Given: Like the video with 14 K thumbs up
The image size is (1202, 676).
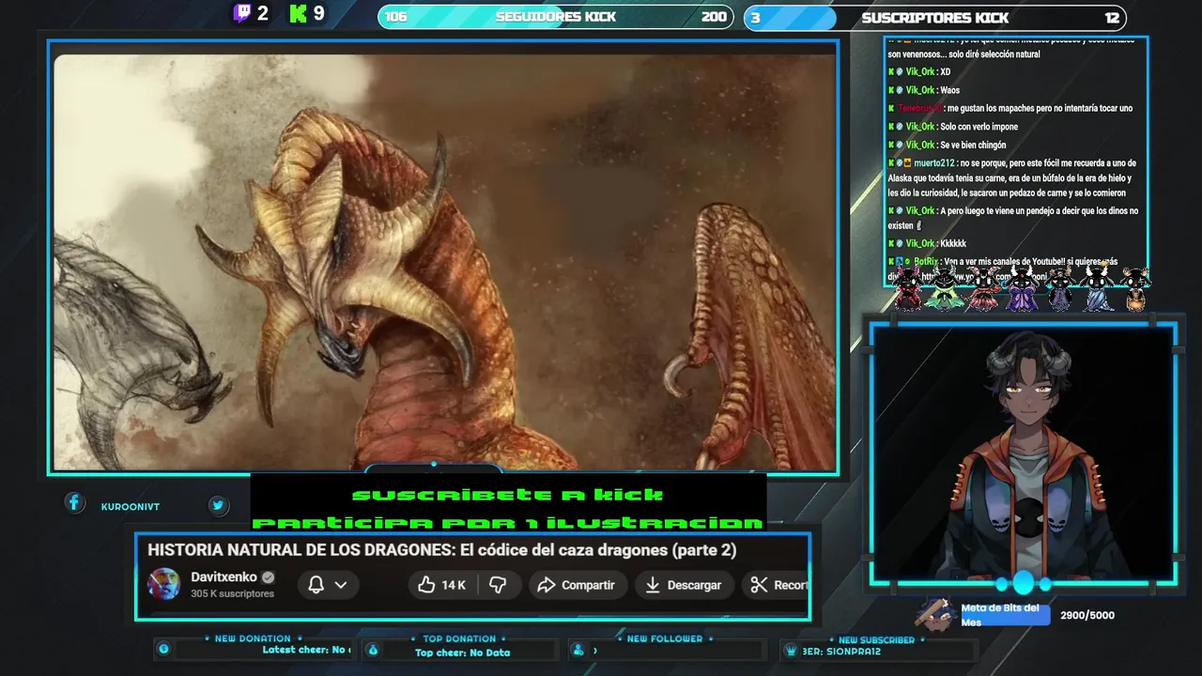Looking at the screenshot, I should [x=442, y=585].
